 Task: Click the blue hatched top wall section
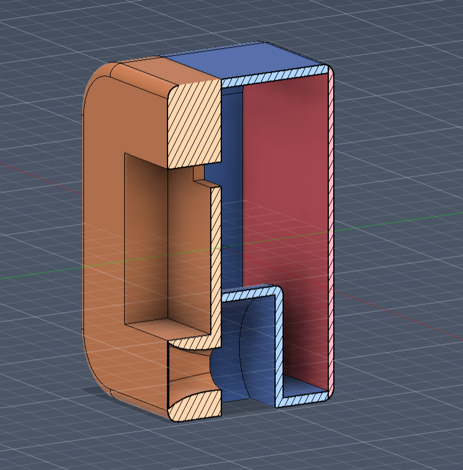(274, 75)
